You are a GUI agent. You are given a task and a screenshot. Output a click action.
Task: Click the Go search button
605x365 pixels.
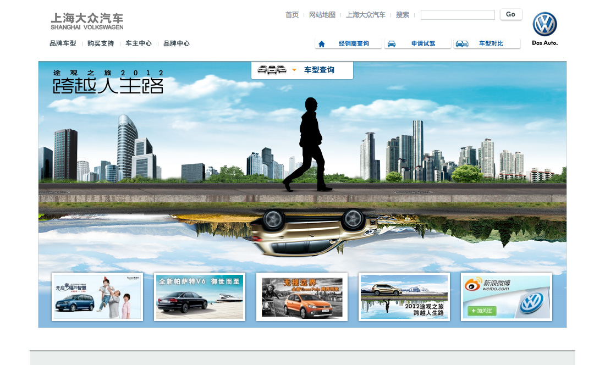click(x=511, y=14)
